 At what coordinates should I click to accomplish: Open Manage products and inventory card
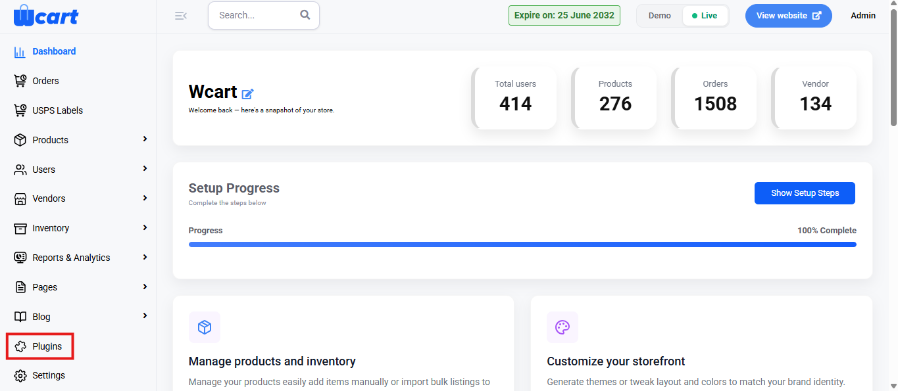pyautogui.click(x=343, y=344)
